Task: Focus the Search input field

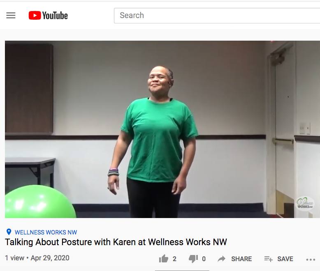Action: tap(217, 16)
